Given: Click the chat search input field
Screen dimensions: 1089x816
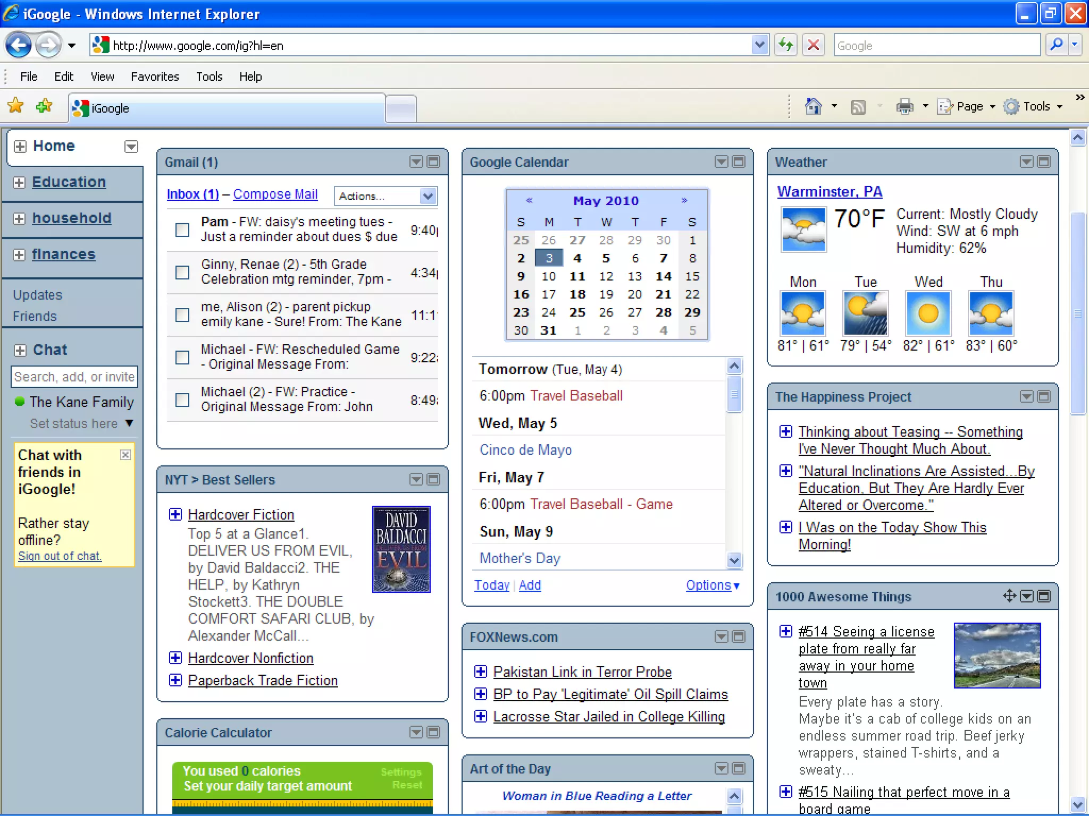Looking at the screenshot, I should (x=74, y=377).
